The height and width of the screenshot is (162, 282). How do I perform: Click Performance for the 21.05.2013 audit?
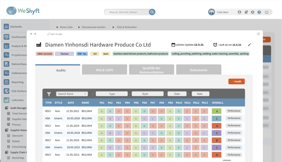(x=234, y=155)
